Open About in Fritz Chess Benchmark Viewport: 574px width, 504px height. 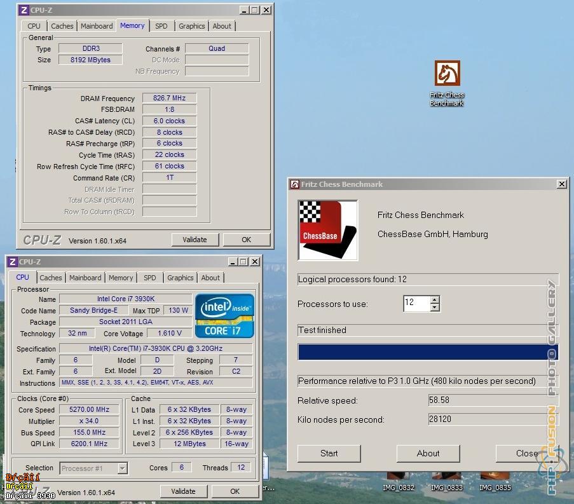pos(428,454)
